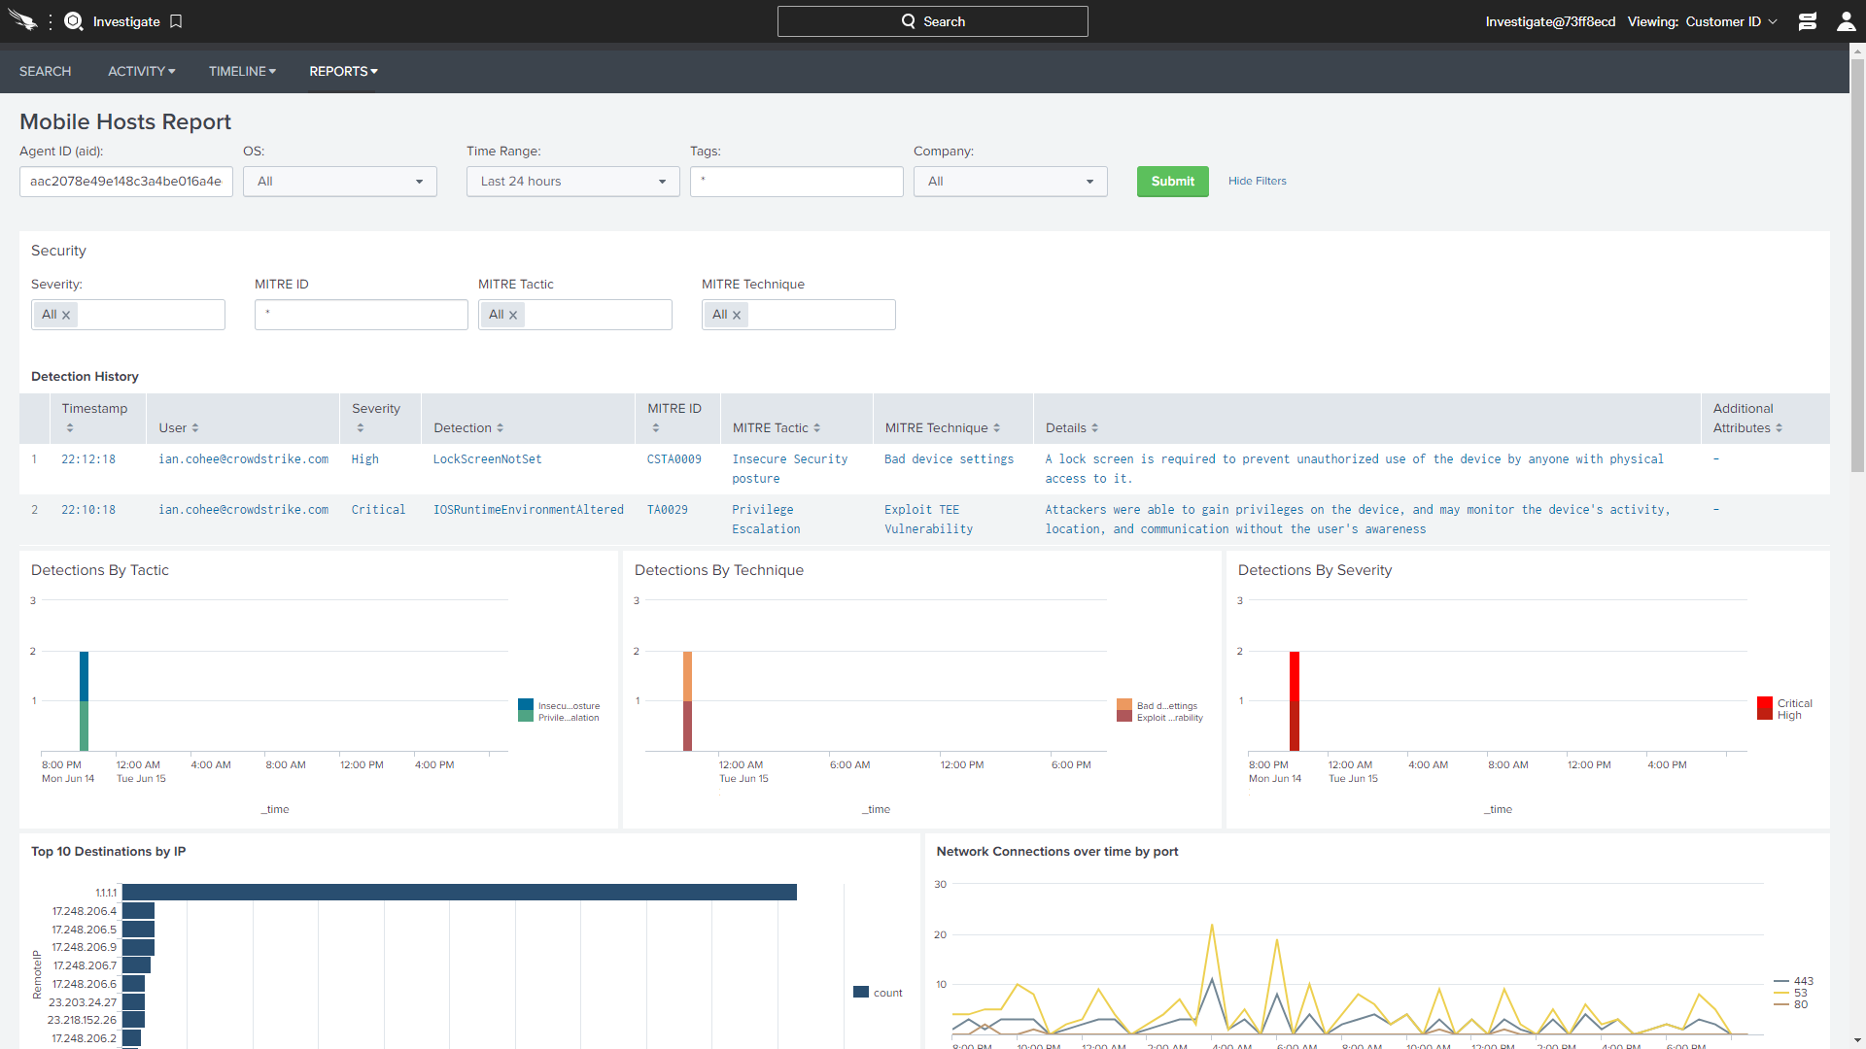Viewport: 1866px width, 1049px height.
Task: Click the 23.203.24.27 IP label
Action: [x=83, y=1002]
